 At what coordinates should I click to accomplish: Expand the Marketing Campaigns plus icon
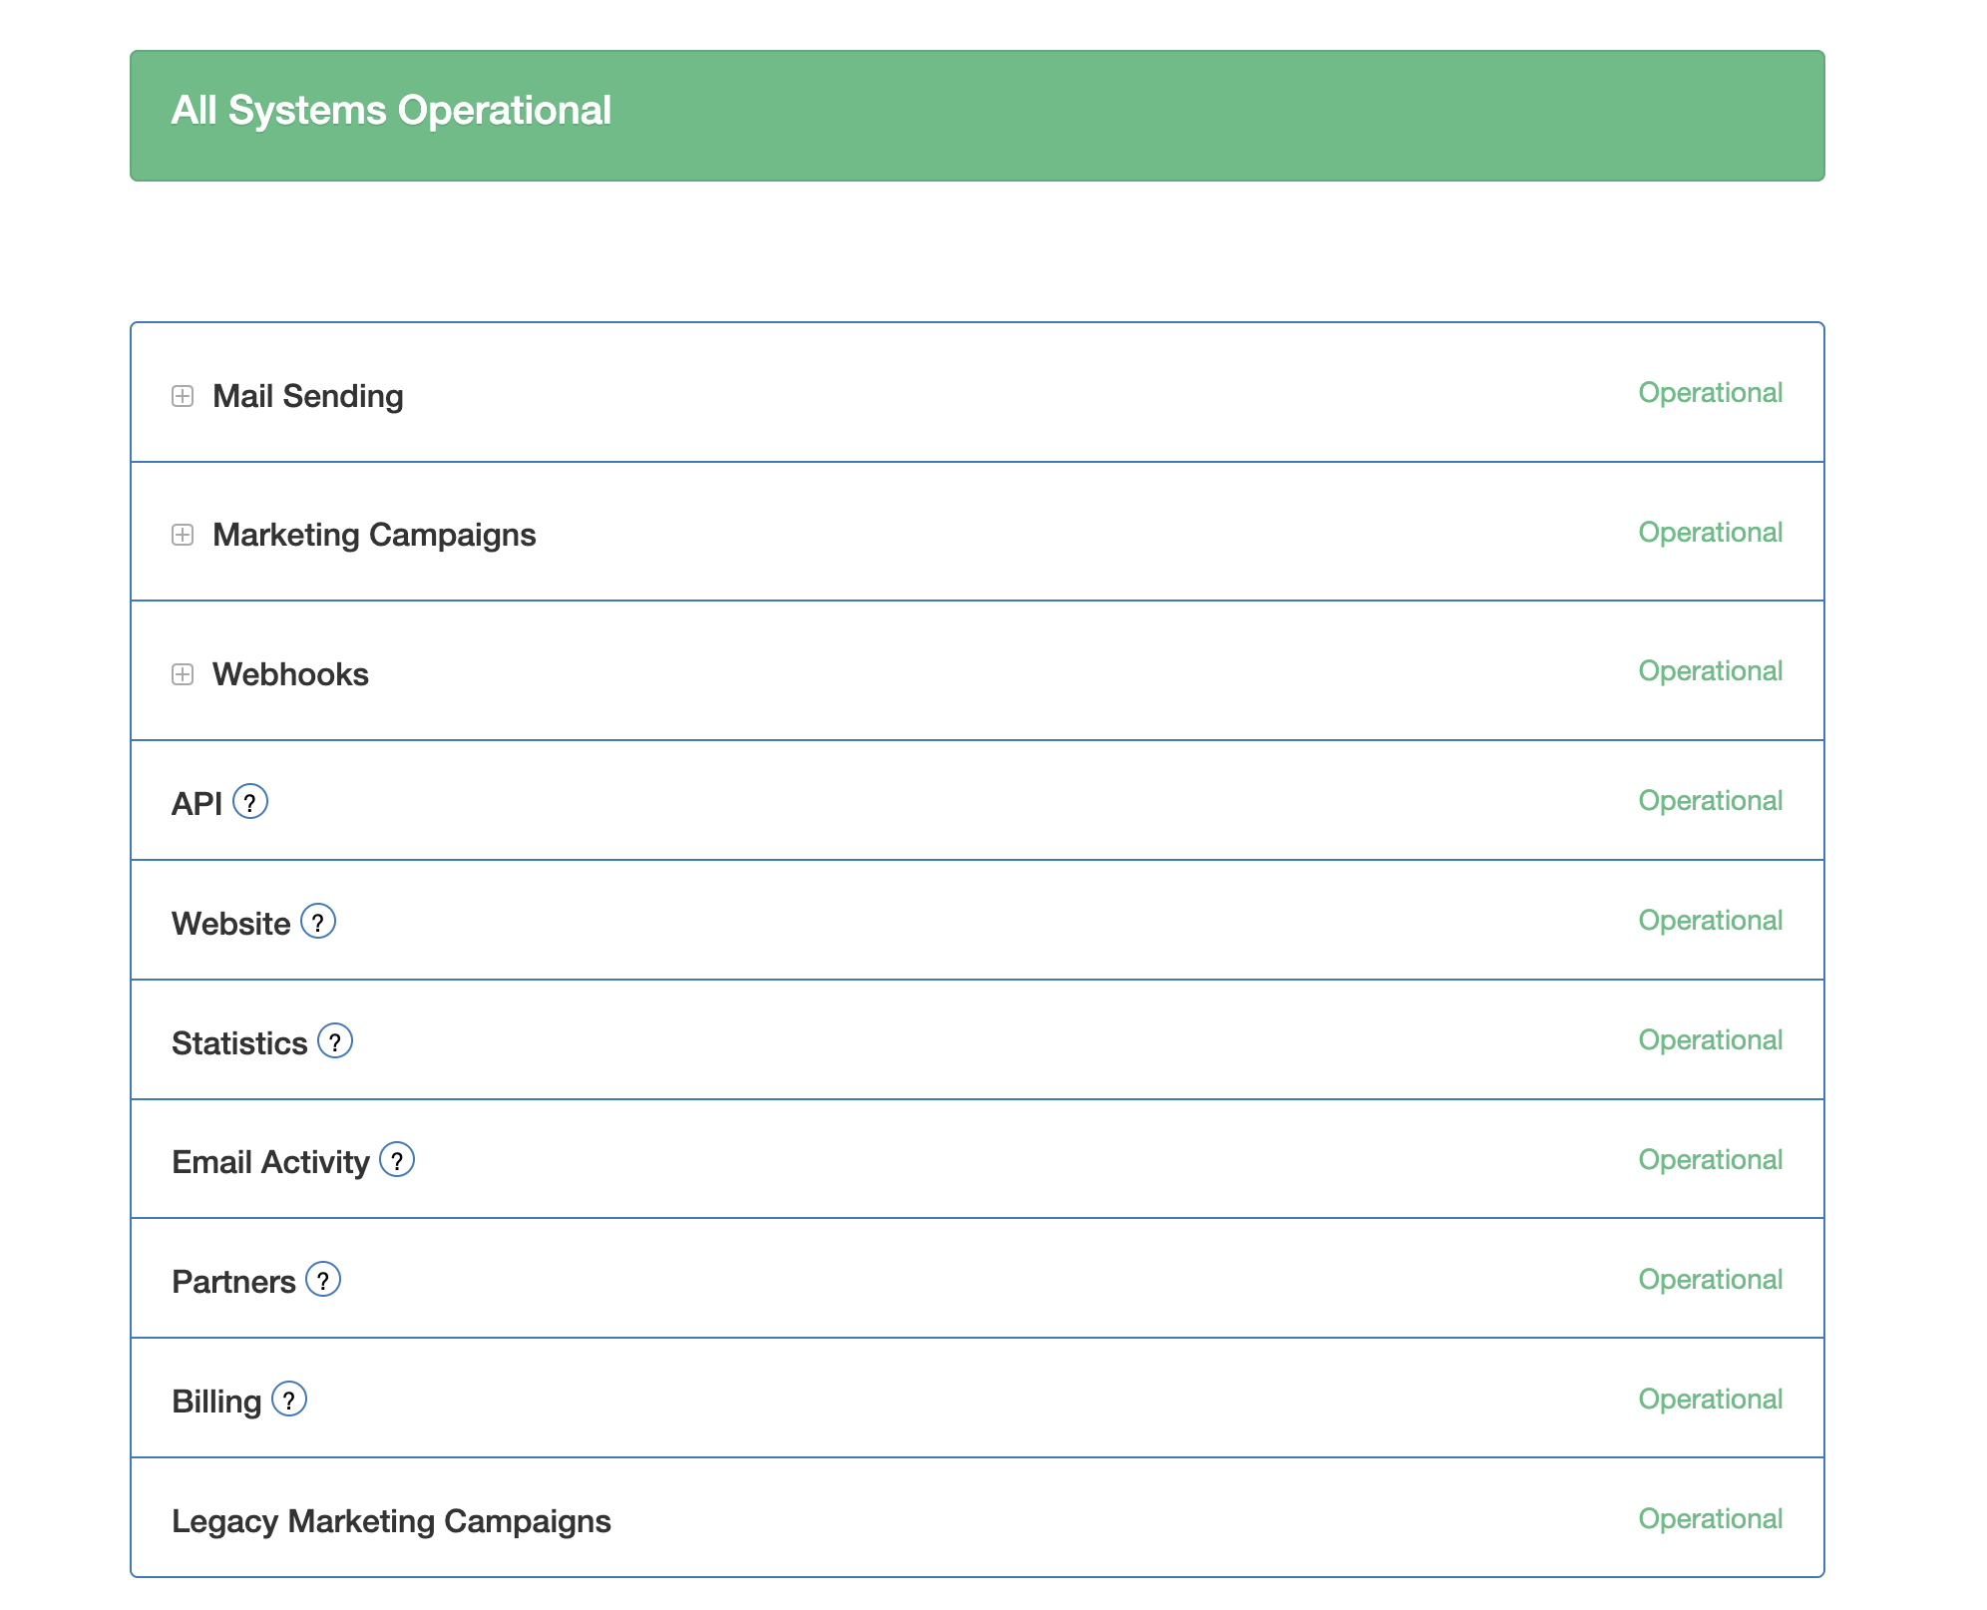pyautogui.click(x=183, y=535)
